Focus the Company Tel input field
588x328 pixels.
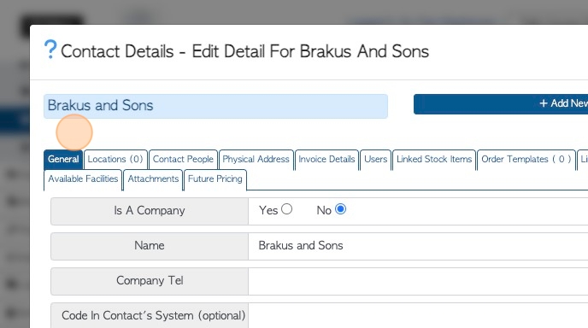[x=418, y=281]
